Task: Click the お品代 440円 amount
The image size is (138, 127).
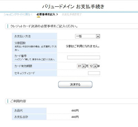Action: coord(75,111)
